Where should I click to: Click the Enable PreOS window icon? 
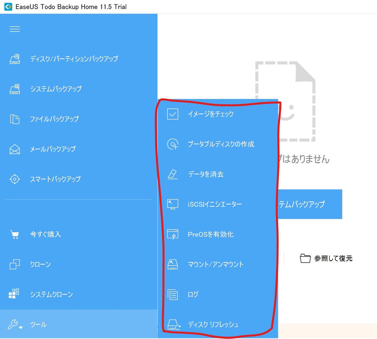[x=173, y=234]
